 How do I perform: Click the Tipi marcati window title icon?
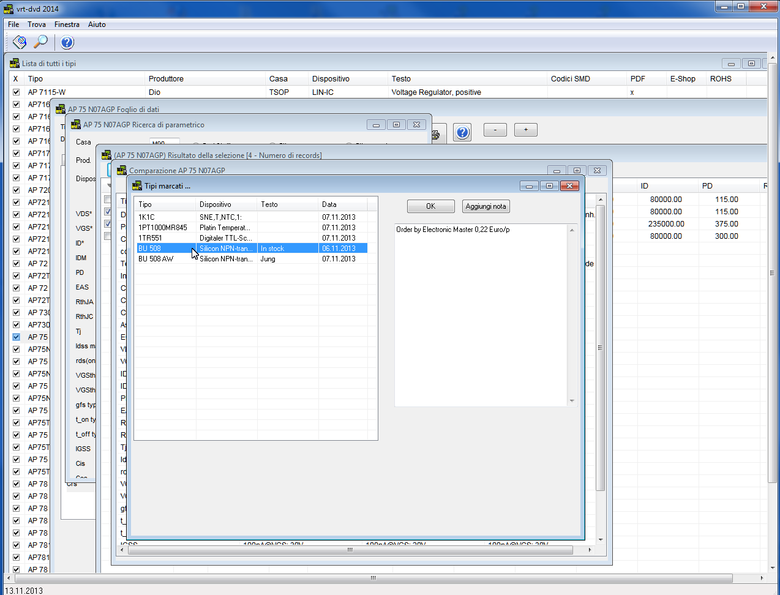[x=137, y=185]
